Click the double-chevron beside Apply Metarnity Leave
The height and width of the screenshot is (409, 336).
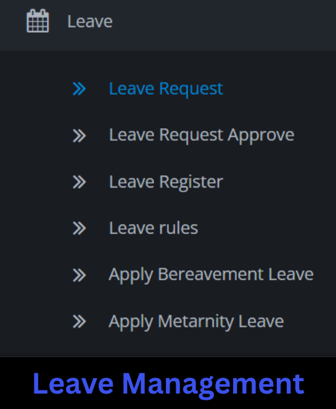coord(80,321)
